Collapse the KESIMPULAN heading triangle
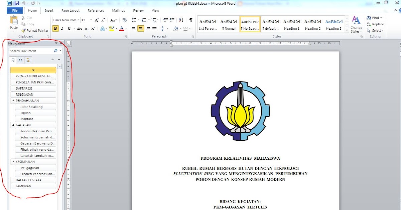The height and width of the screenshot is (210, 401). point(13,162)
